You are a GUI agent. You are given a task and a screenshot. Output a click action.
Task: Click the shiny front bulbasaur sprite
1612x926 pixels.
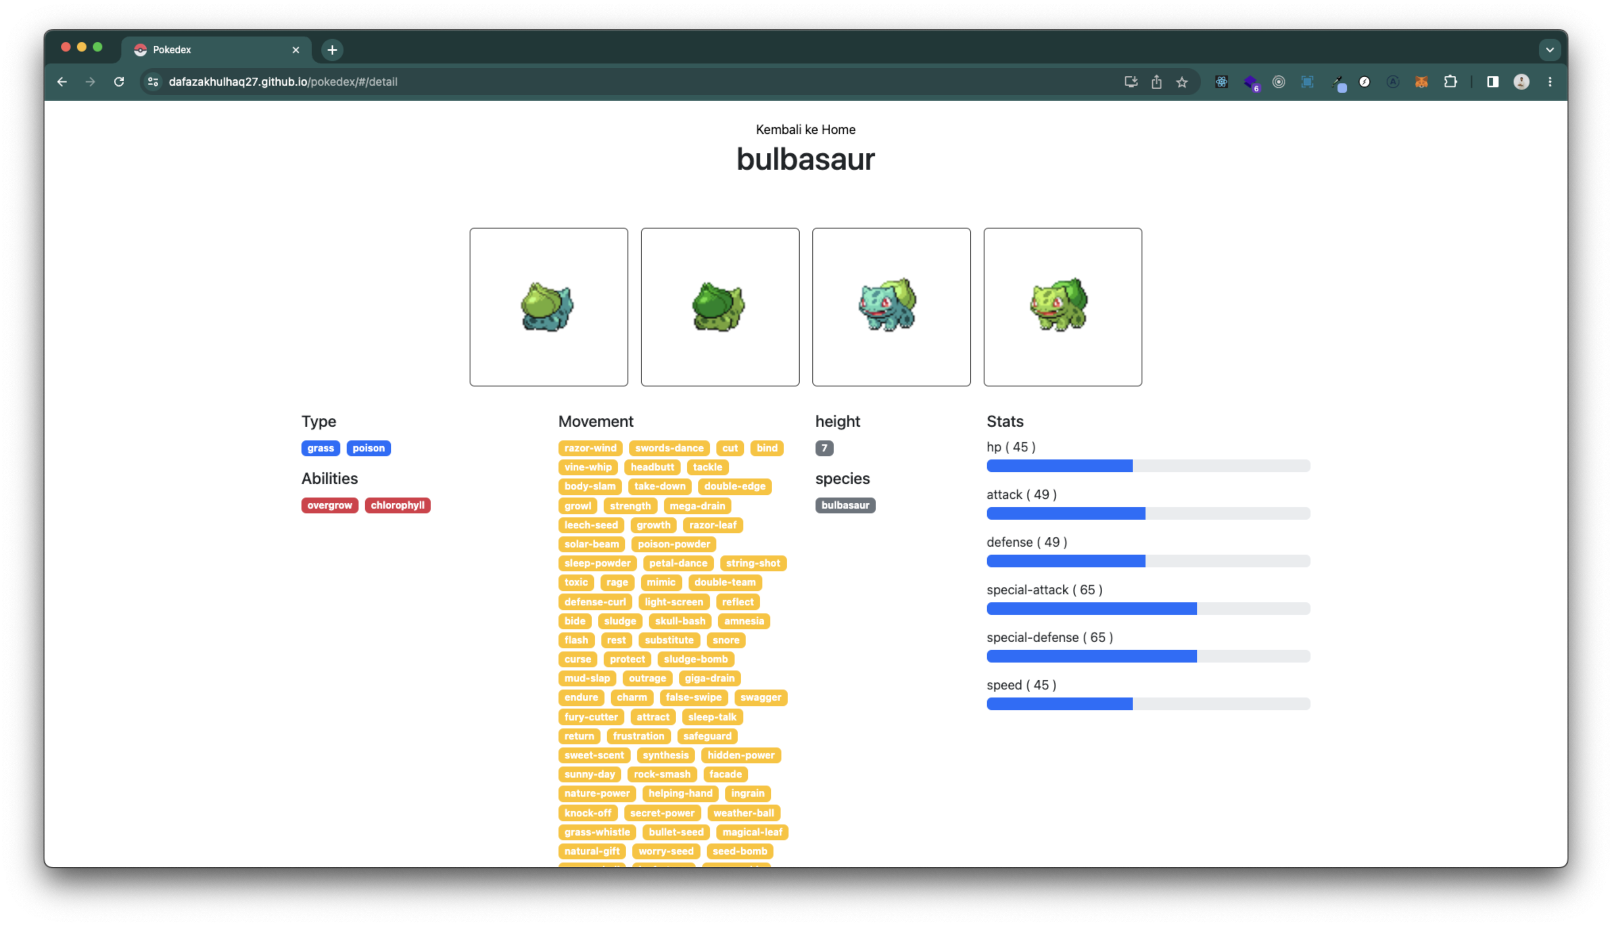(x=1062, y=307)
